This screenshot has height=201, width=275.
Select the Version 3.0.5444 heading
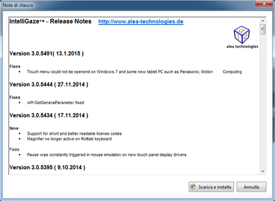pos(49,84)
